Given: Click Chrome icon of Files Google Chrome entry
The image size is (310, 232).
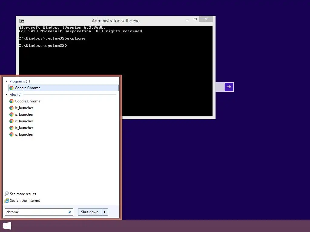Looking at the screenshot, I should click(12, 101).
